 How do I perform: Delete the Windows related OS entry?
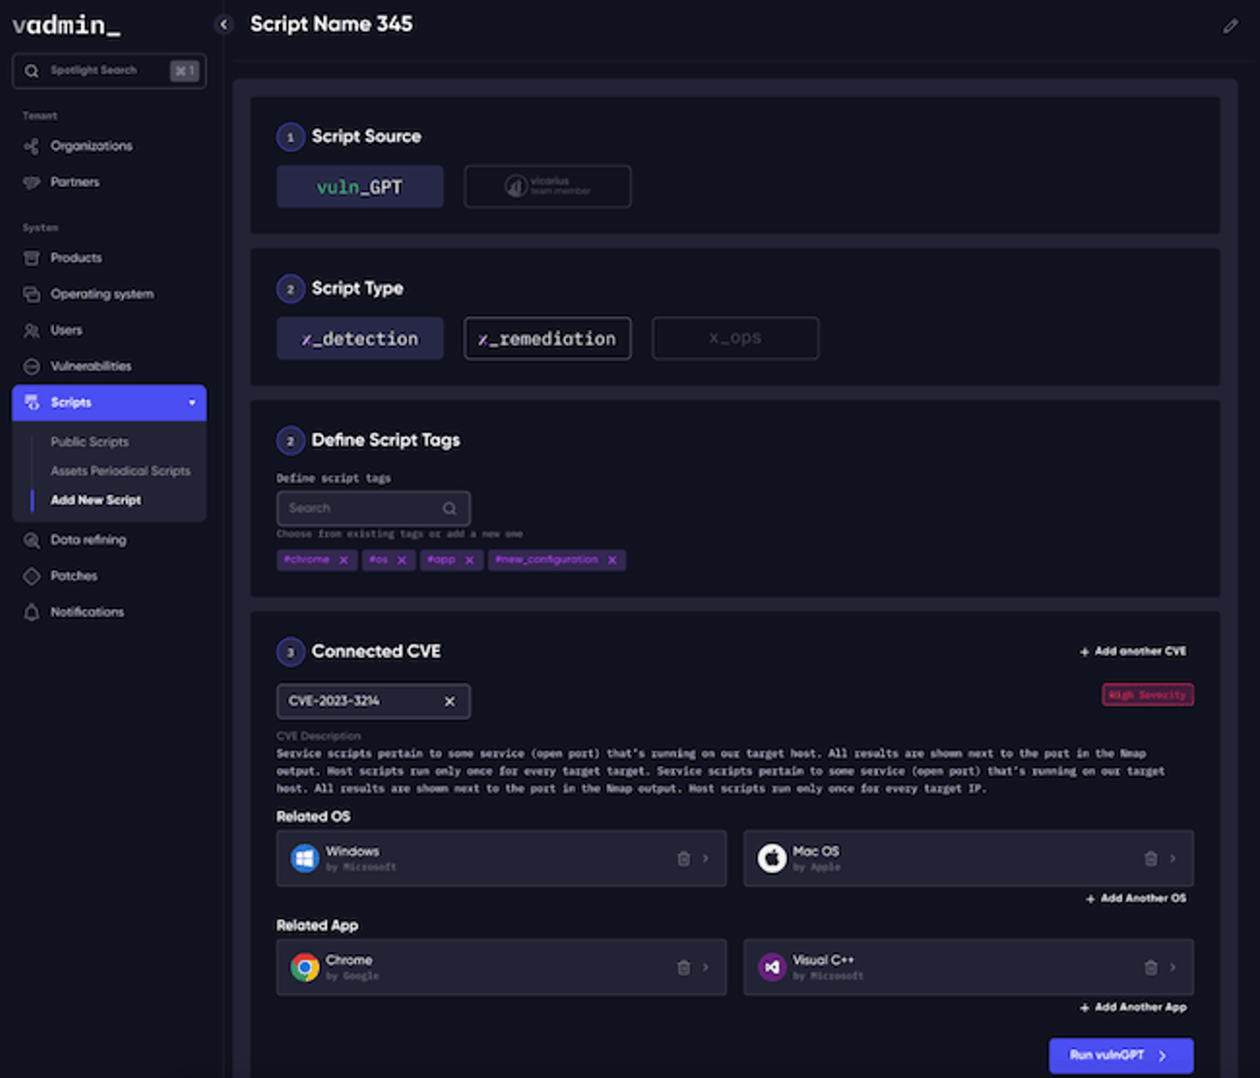click(684, 858)
